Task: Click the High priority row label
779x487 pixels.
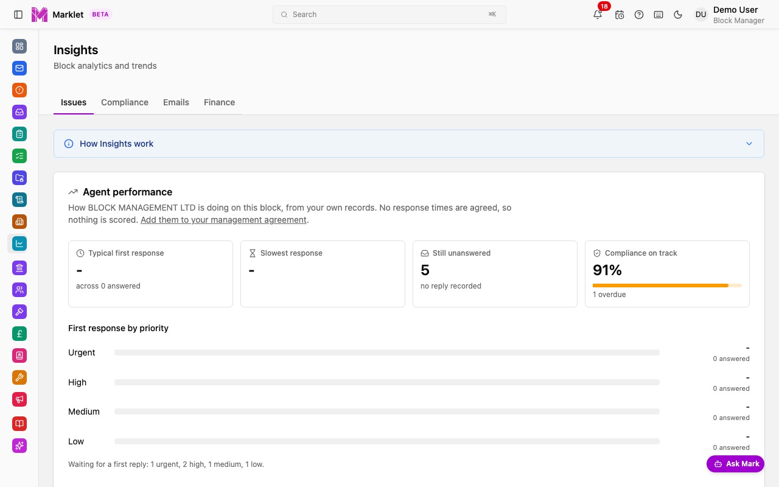Action: 77,382
